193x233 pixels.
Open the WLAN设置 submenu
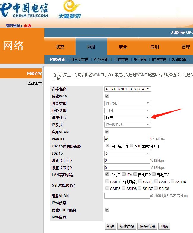point(101,59)
